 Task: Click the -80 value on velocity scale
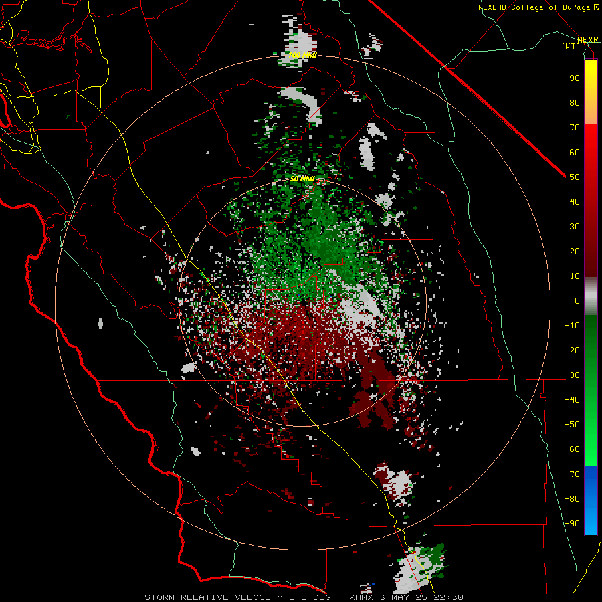(572, 499)
